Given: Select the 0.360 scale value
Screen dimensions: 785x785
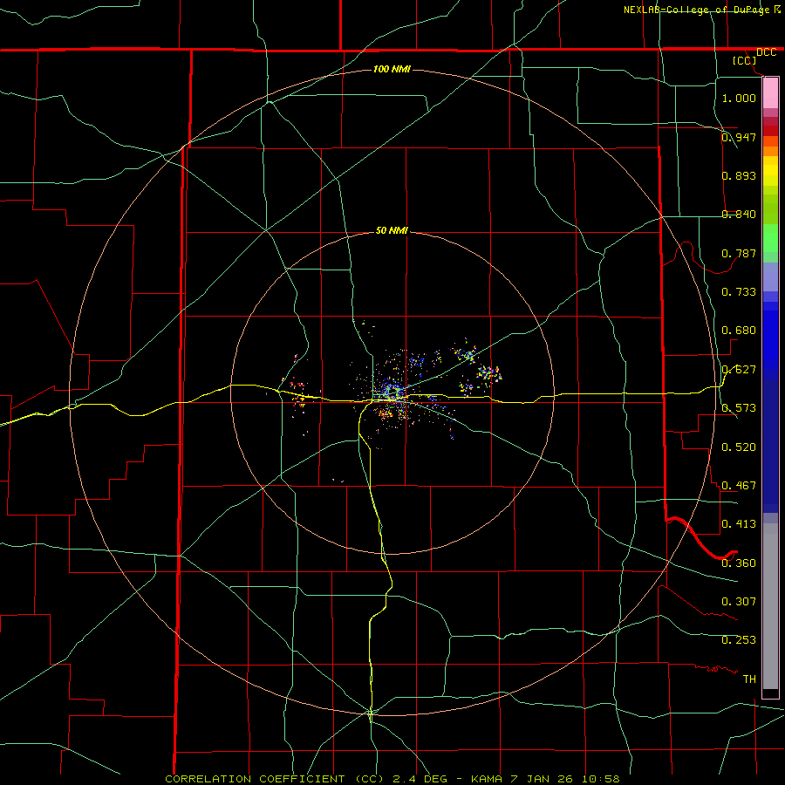Looking at the screenshot, I should pyautogui.click(x=739, y=563).
